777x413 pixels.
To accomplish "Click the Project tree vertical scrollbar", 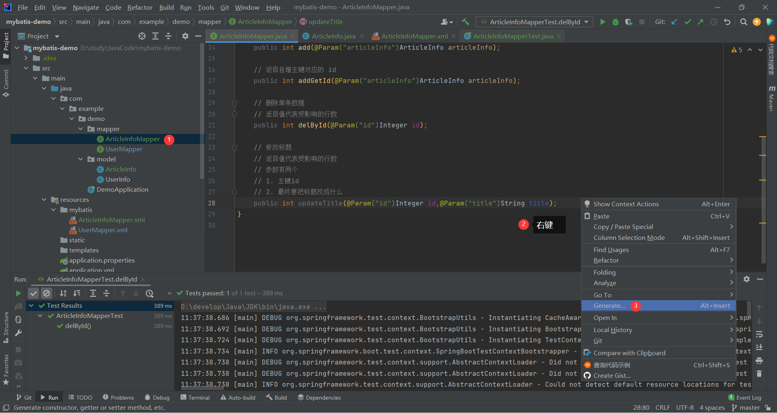I will [202, 111].
